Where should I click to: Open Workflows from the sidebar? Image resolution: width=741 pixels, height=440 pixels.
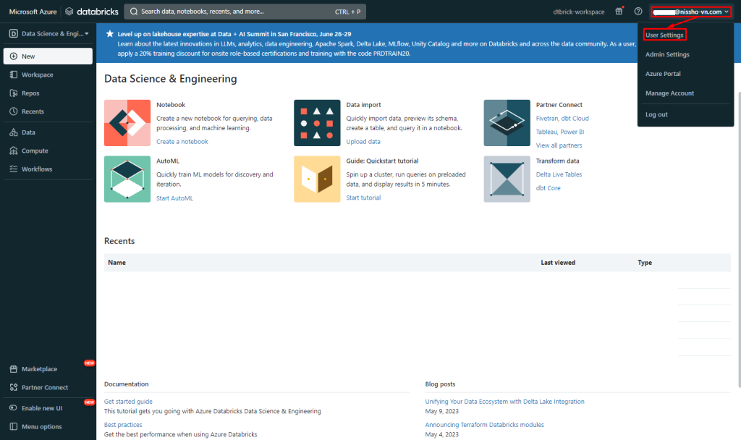[36, 169]
